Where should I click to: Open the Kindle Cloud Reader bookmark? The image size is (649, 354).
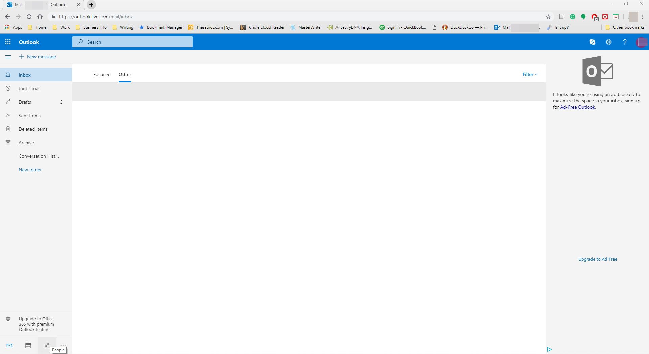tap(262, 27)
